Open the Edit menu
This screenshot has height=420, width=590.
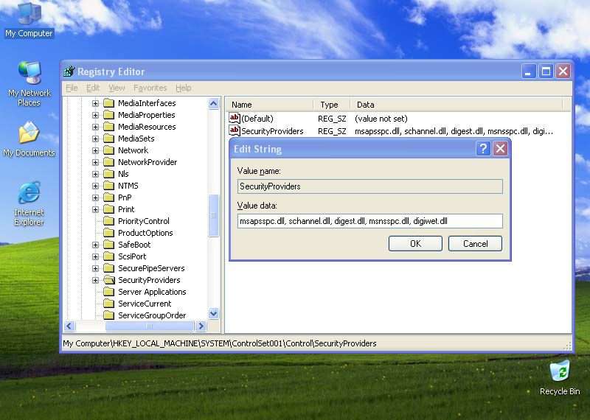(x=93, y=88)
